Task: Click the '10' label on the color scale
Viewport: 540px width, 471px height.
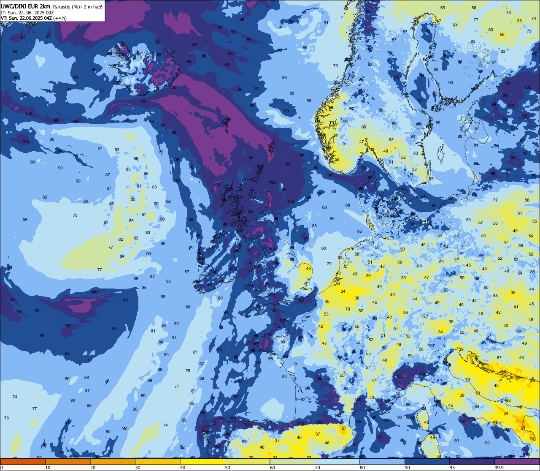Action: pyautogui.click(x=48, y=468)
